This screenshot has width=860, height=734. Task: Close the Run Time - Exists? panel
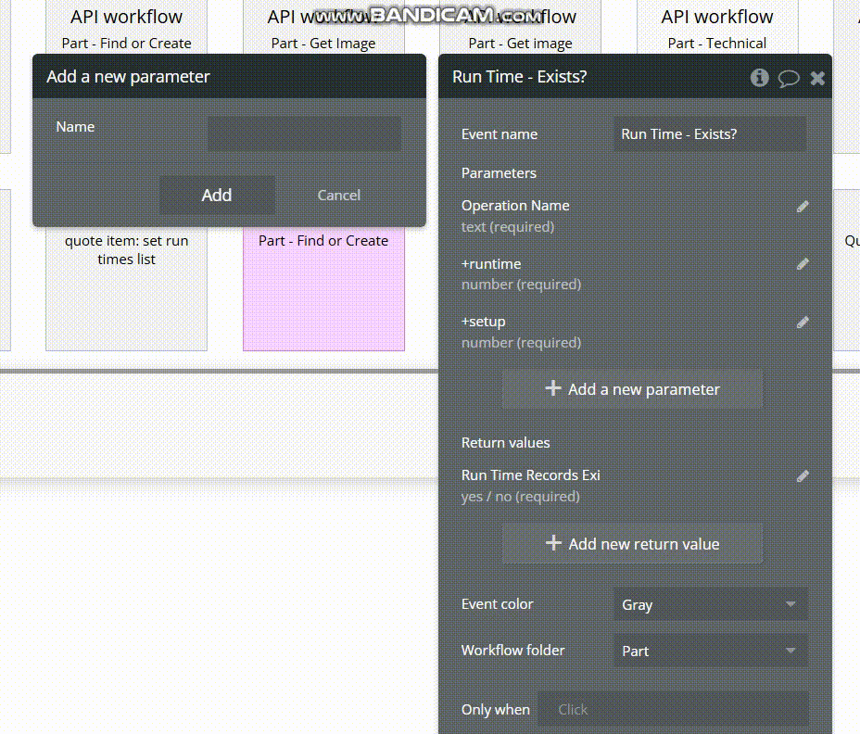coord(817,78)
